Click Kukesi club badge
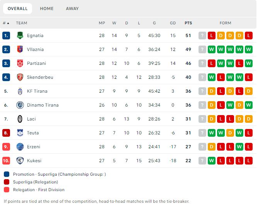Viewport: 258px width, 207px height. tap(20, 161)
